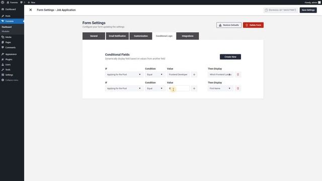The width and height of the screenshot is (322, 181).
Task: Select the Conditional Logic tab
Action: (164, 36)
